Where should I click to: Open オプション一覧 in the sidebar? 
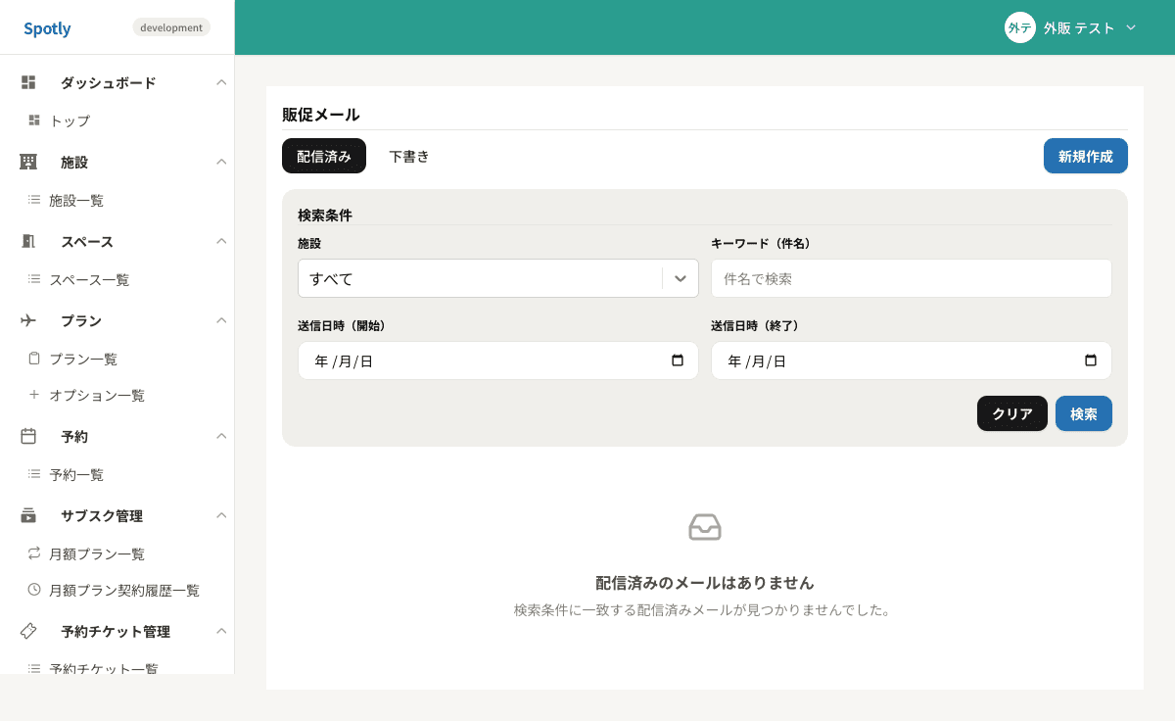click(x=97, y=395)
